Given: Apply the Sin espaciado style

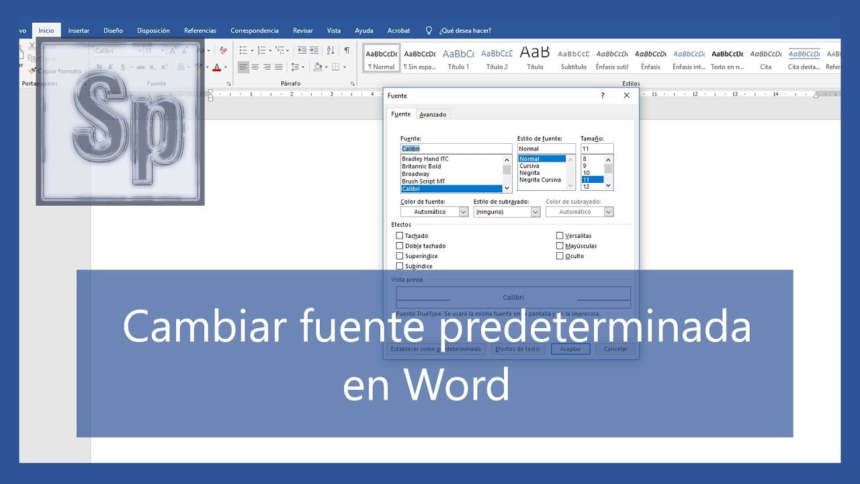Looking at the screenshot, I should (x=419, y=58).
